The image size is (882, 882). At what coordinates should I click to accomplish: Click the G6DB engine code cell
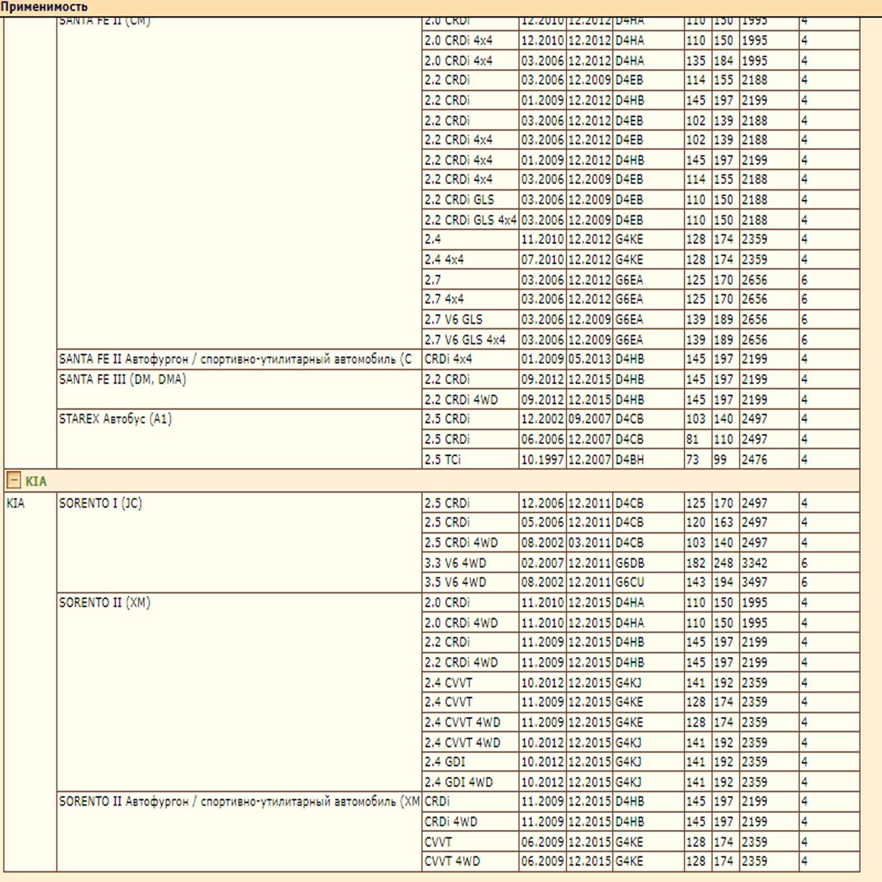(x=630, y=563)
